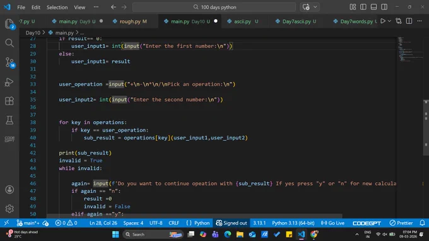Switch to the Day7words.py tab

(x=356, y=21)
